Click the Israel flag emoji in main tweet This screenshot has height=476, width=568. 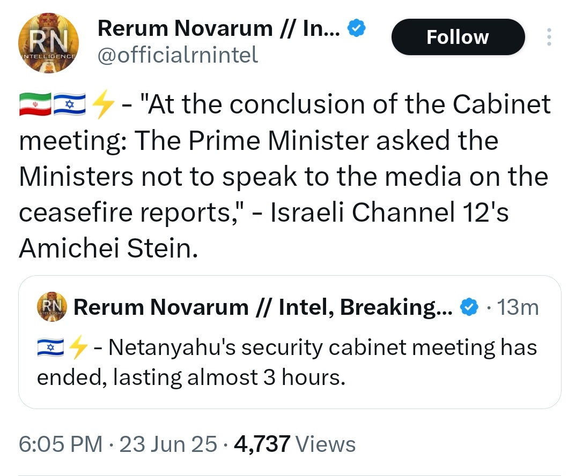point(70,104)
